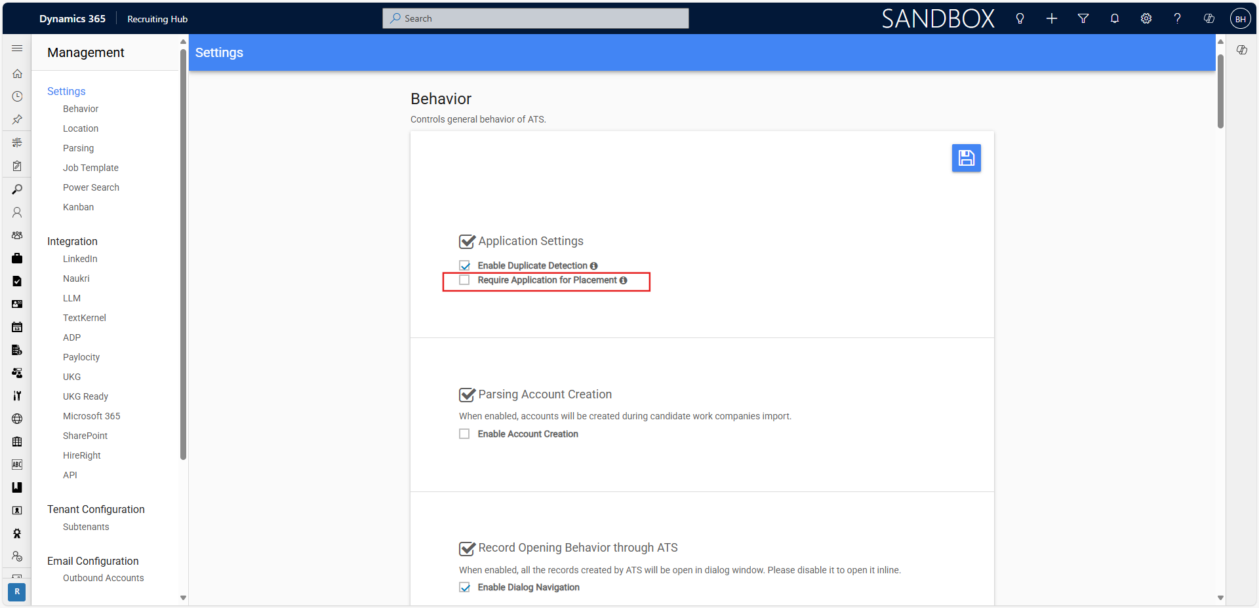This screenshot has width=1259, height=608.
Task: Open Subtenants configuration
Action: pyautogui.click(x=86, y=527)
